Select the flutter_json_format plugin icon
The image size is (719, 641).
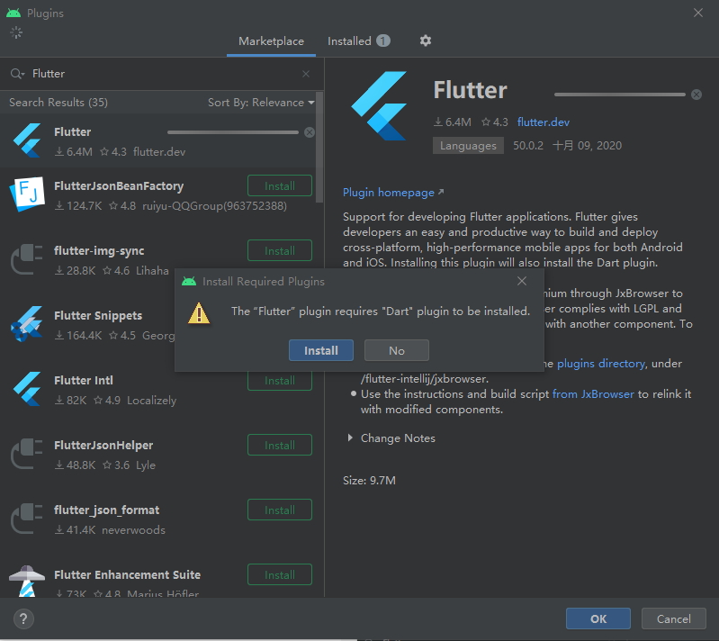[27, 518]
